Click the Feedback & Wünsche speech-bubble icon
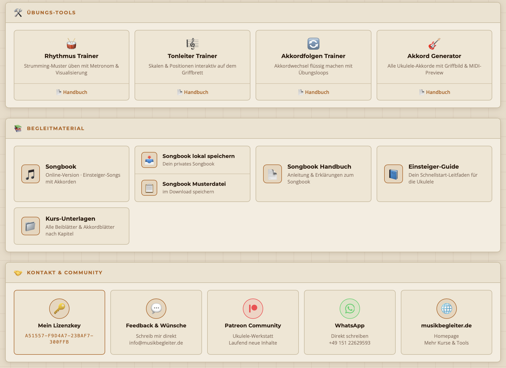Viewport: 506px width, 368px height. [x=156, y=308]
